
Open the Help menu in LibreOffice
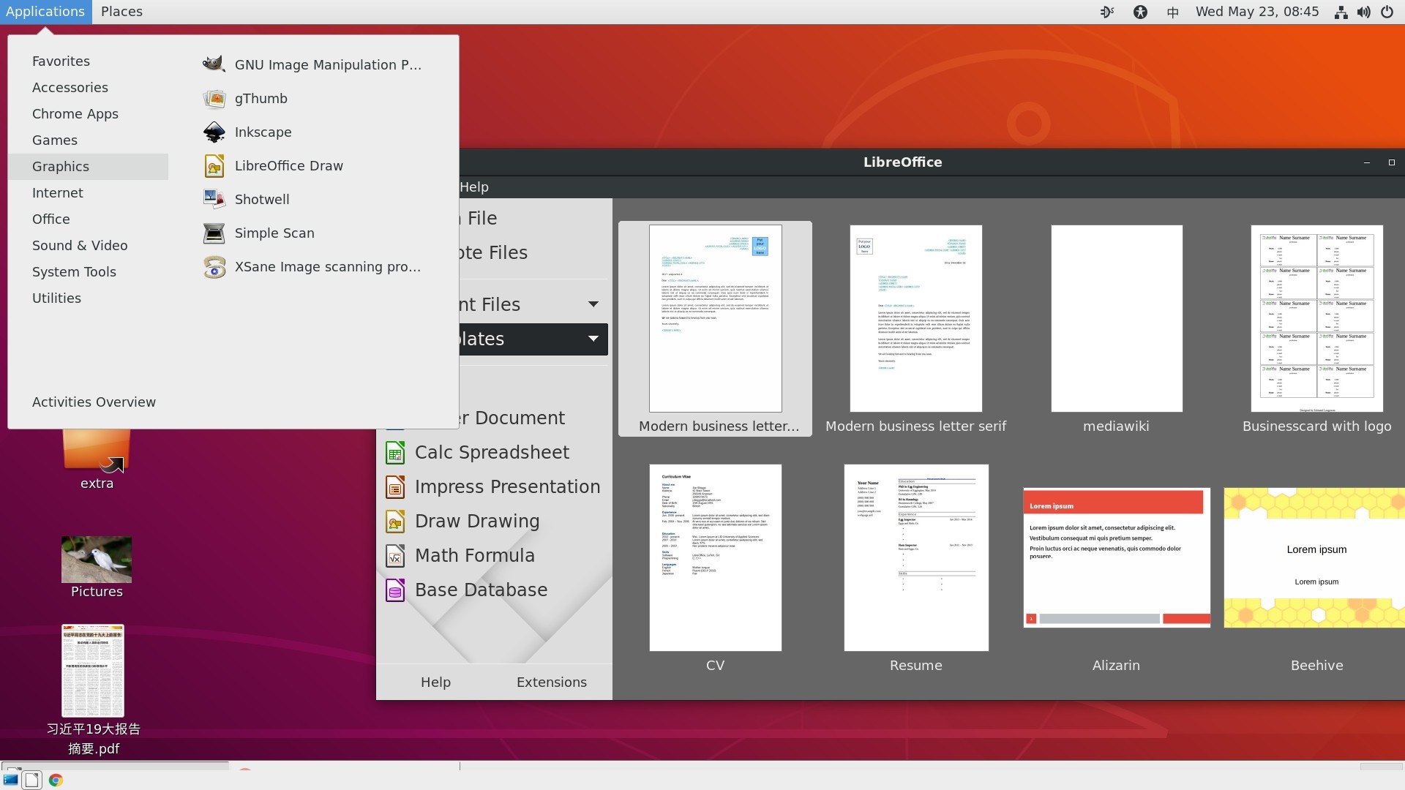pos(474,187)
